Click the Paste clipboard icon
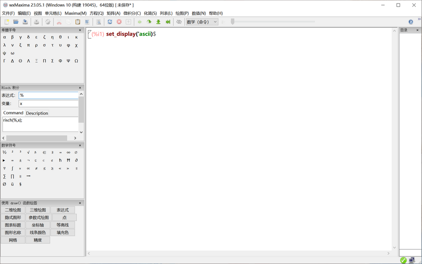 (x=78, y=22)
